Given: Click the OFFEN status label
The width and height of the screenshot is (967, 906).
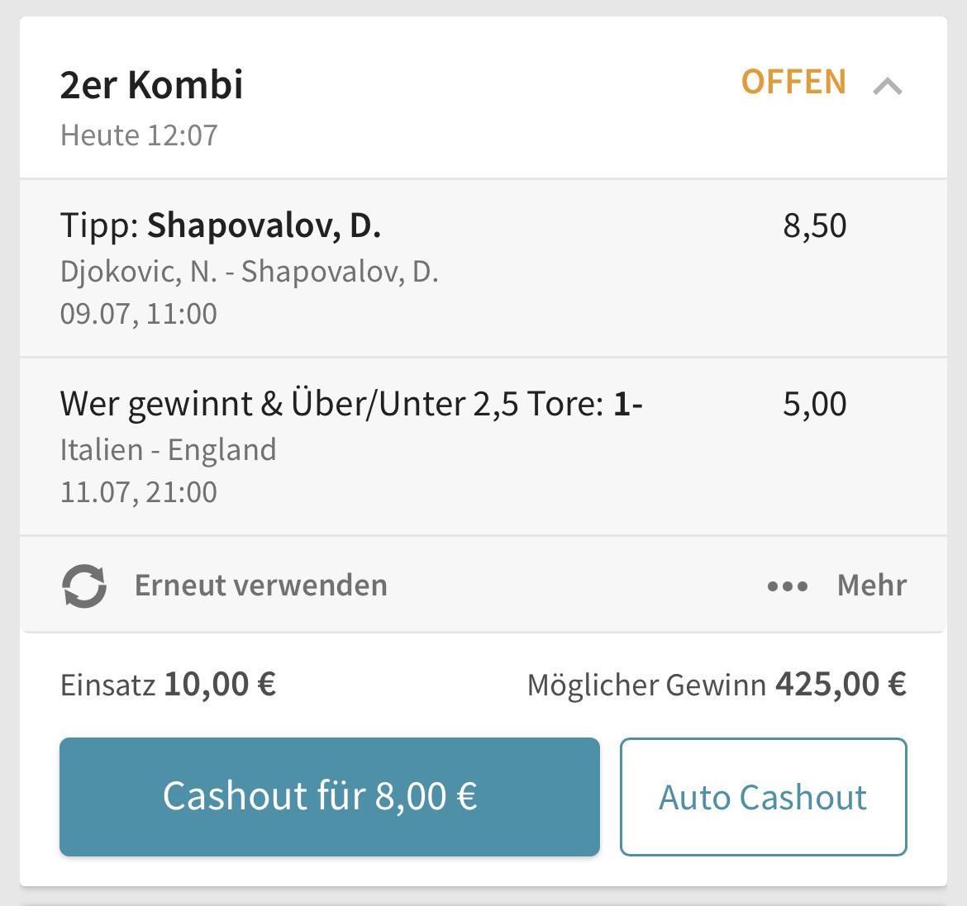Looking at the screenshot, I should click(793, 82).
